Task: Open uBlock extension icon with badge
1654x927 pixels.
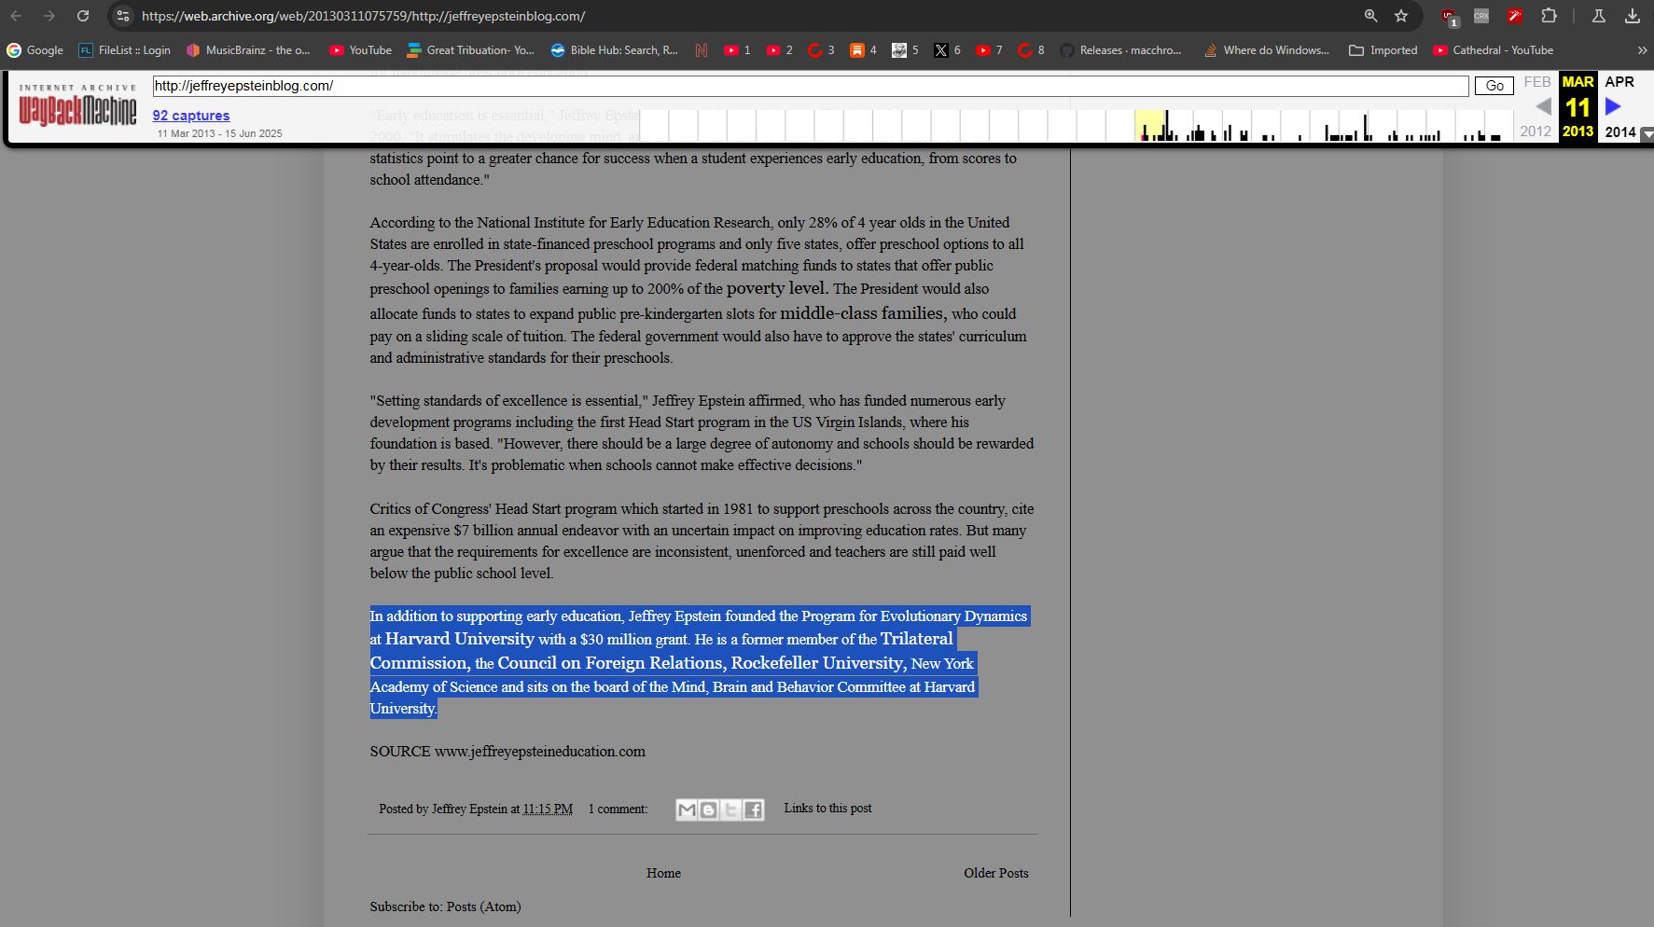Action: [1449, 17]
